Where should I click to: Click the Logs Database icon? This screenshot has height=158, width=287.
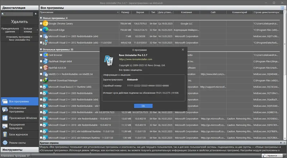click(5, 134)
